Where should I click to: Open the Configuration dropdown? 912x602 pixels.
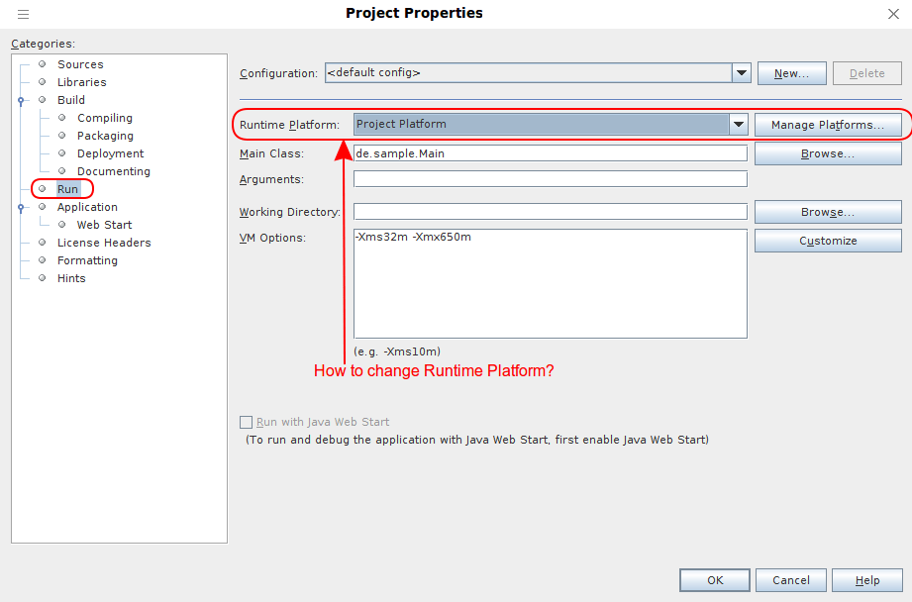pyautogui.click(x=741, y=72)
